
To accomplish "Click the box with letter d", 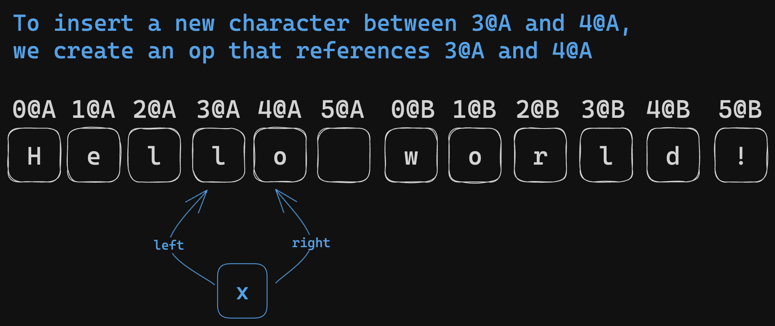I will tap(673, 155).
